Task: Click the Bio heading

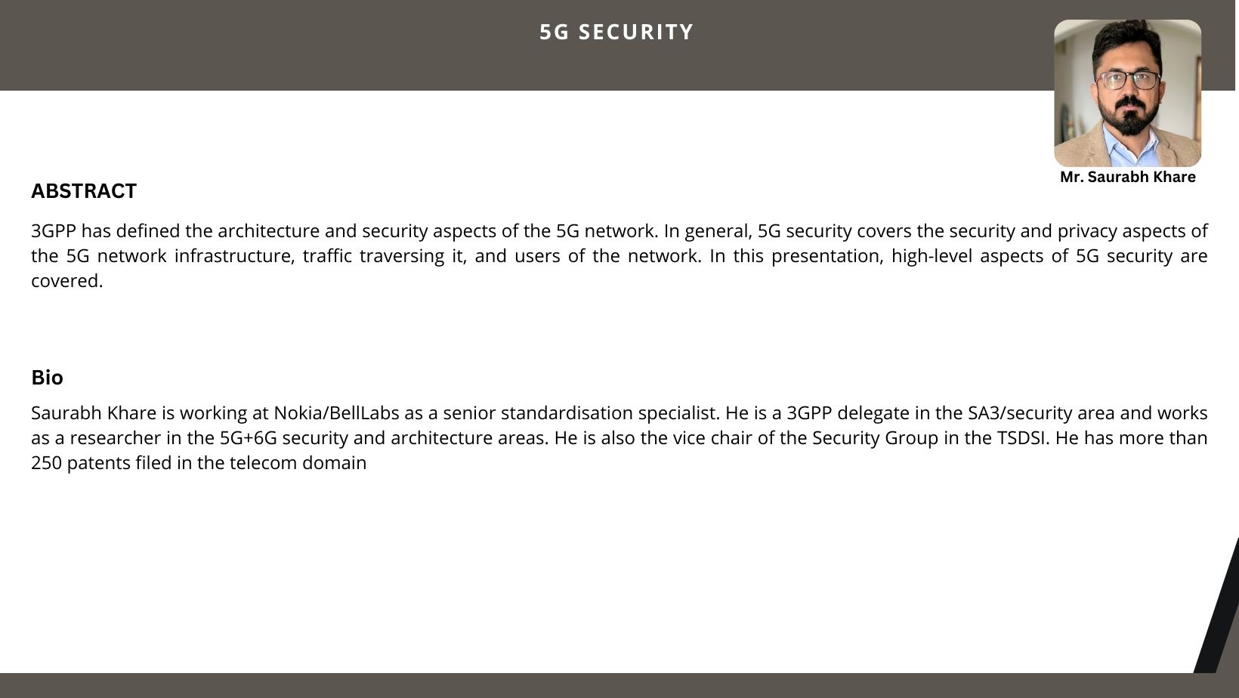Action: (x=47, y=377)
